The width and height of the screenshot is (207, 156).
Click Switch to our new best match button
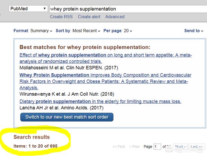coord(67,117)
